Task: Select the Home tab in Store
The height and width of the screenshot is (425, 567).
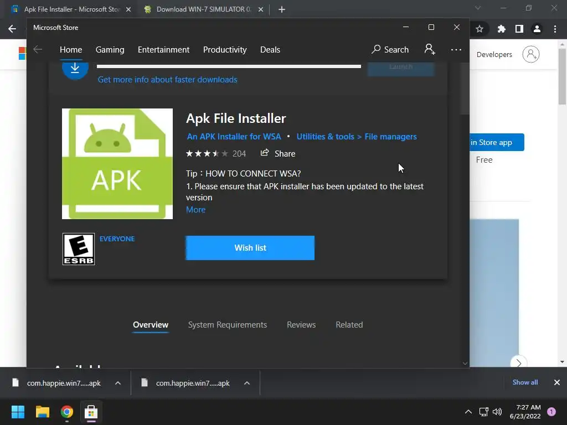Action: pos(71,49)
